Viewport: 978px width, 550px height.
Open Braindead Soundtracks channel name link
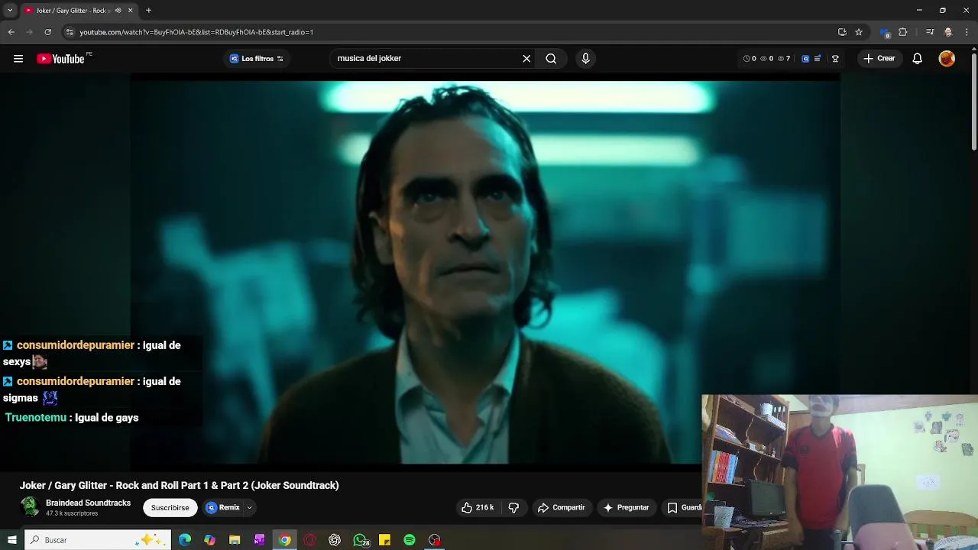(x=88, y=503)
